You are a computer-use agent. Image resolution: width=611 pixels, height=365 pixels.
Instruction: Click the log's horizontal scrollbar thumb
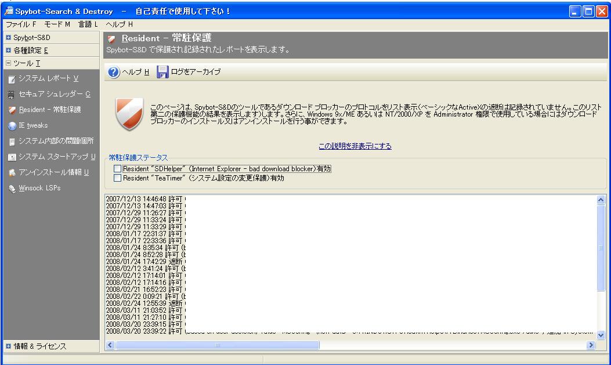tap(218, 345)
